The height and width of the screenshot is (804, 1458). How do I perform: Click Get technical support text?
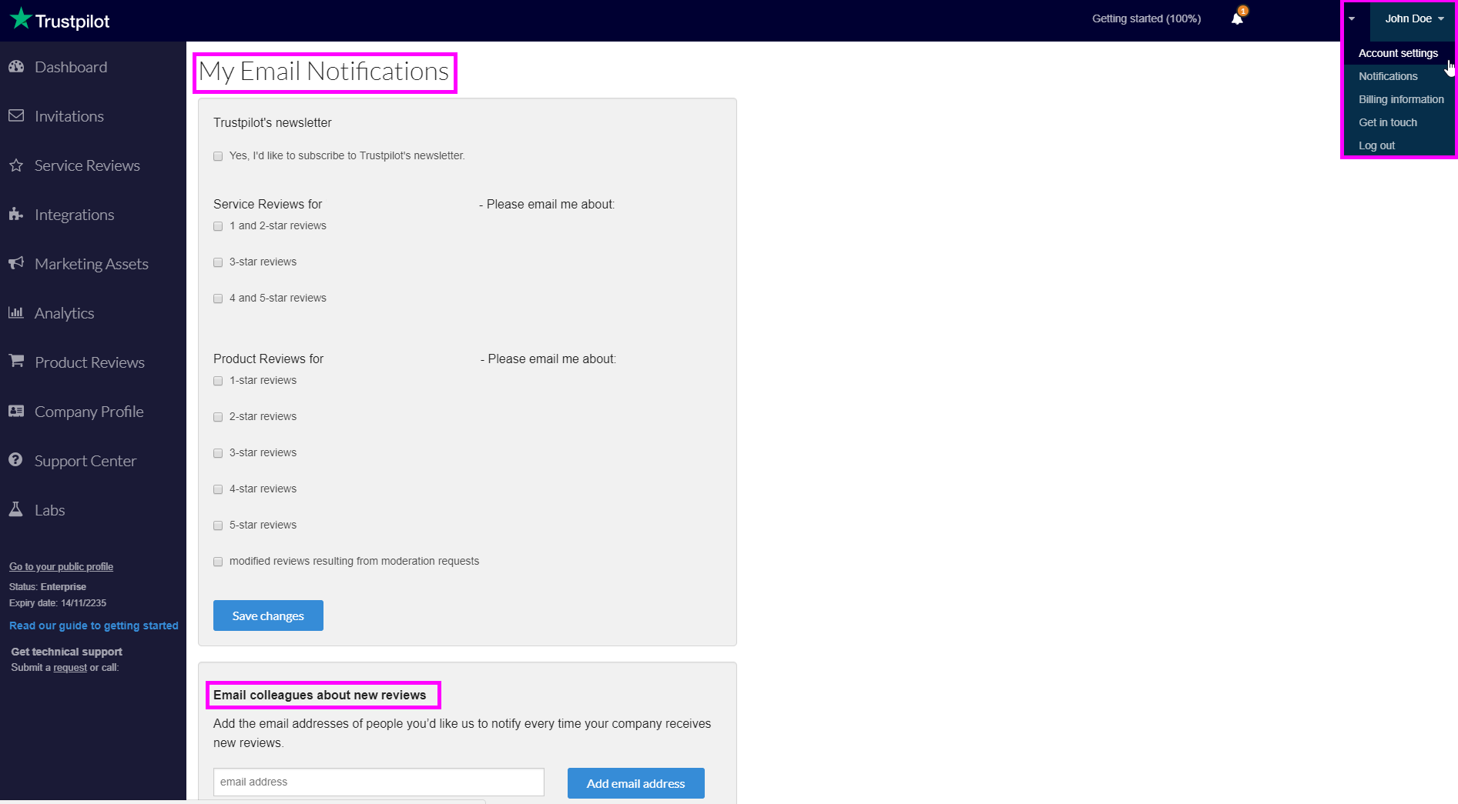(x=66, y=652)
